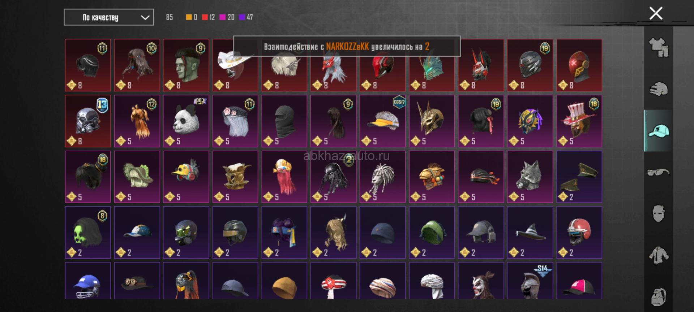Open the backpack category icon at the bottom

point(659,297)
